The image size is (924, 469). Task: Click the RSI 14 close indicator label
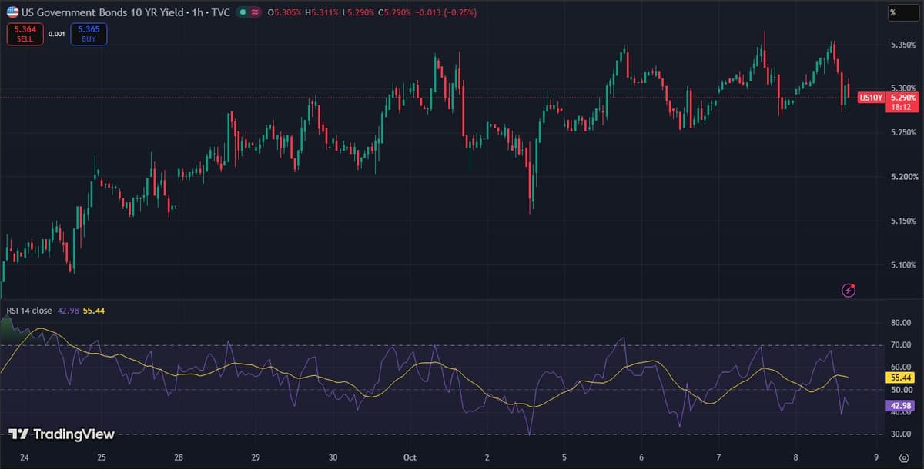click(29, 311)
